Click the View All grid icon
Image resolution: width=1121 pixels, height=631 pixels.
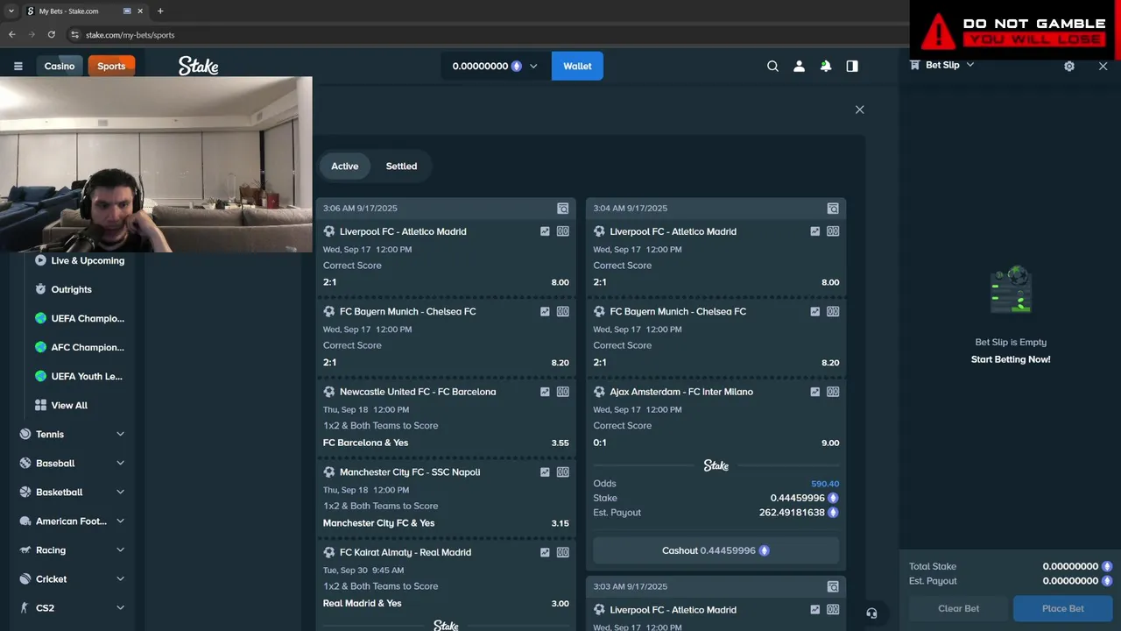pos(40,405)
